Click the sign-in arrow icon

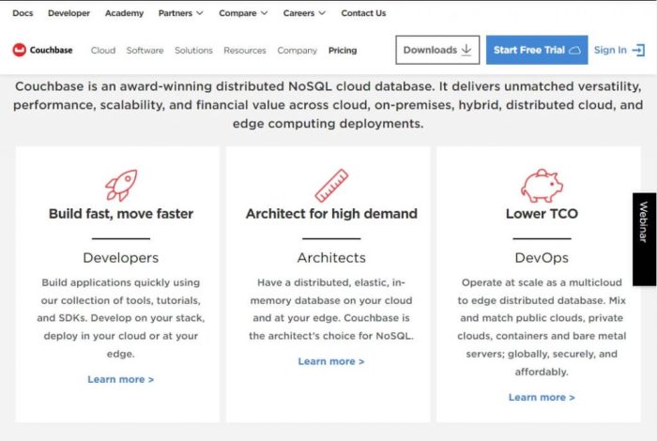click(x=638, y=51)
